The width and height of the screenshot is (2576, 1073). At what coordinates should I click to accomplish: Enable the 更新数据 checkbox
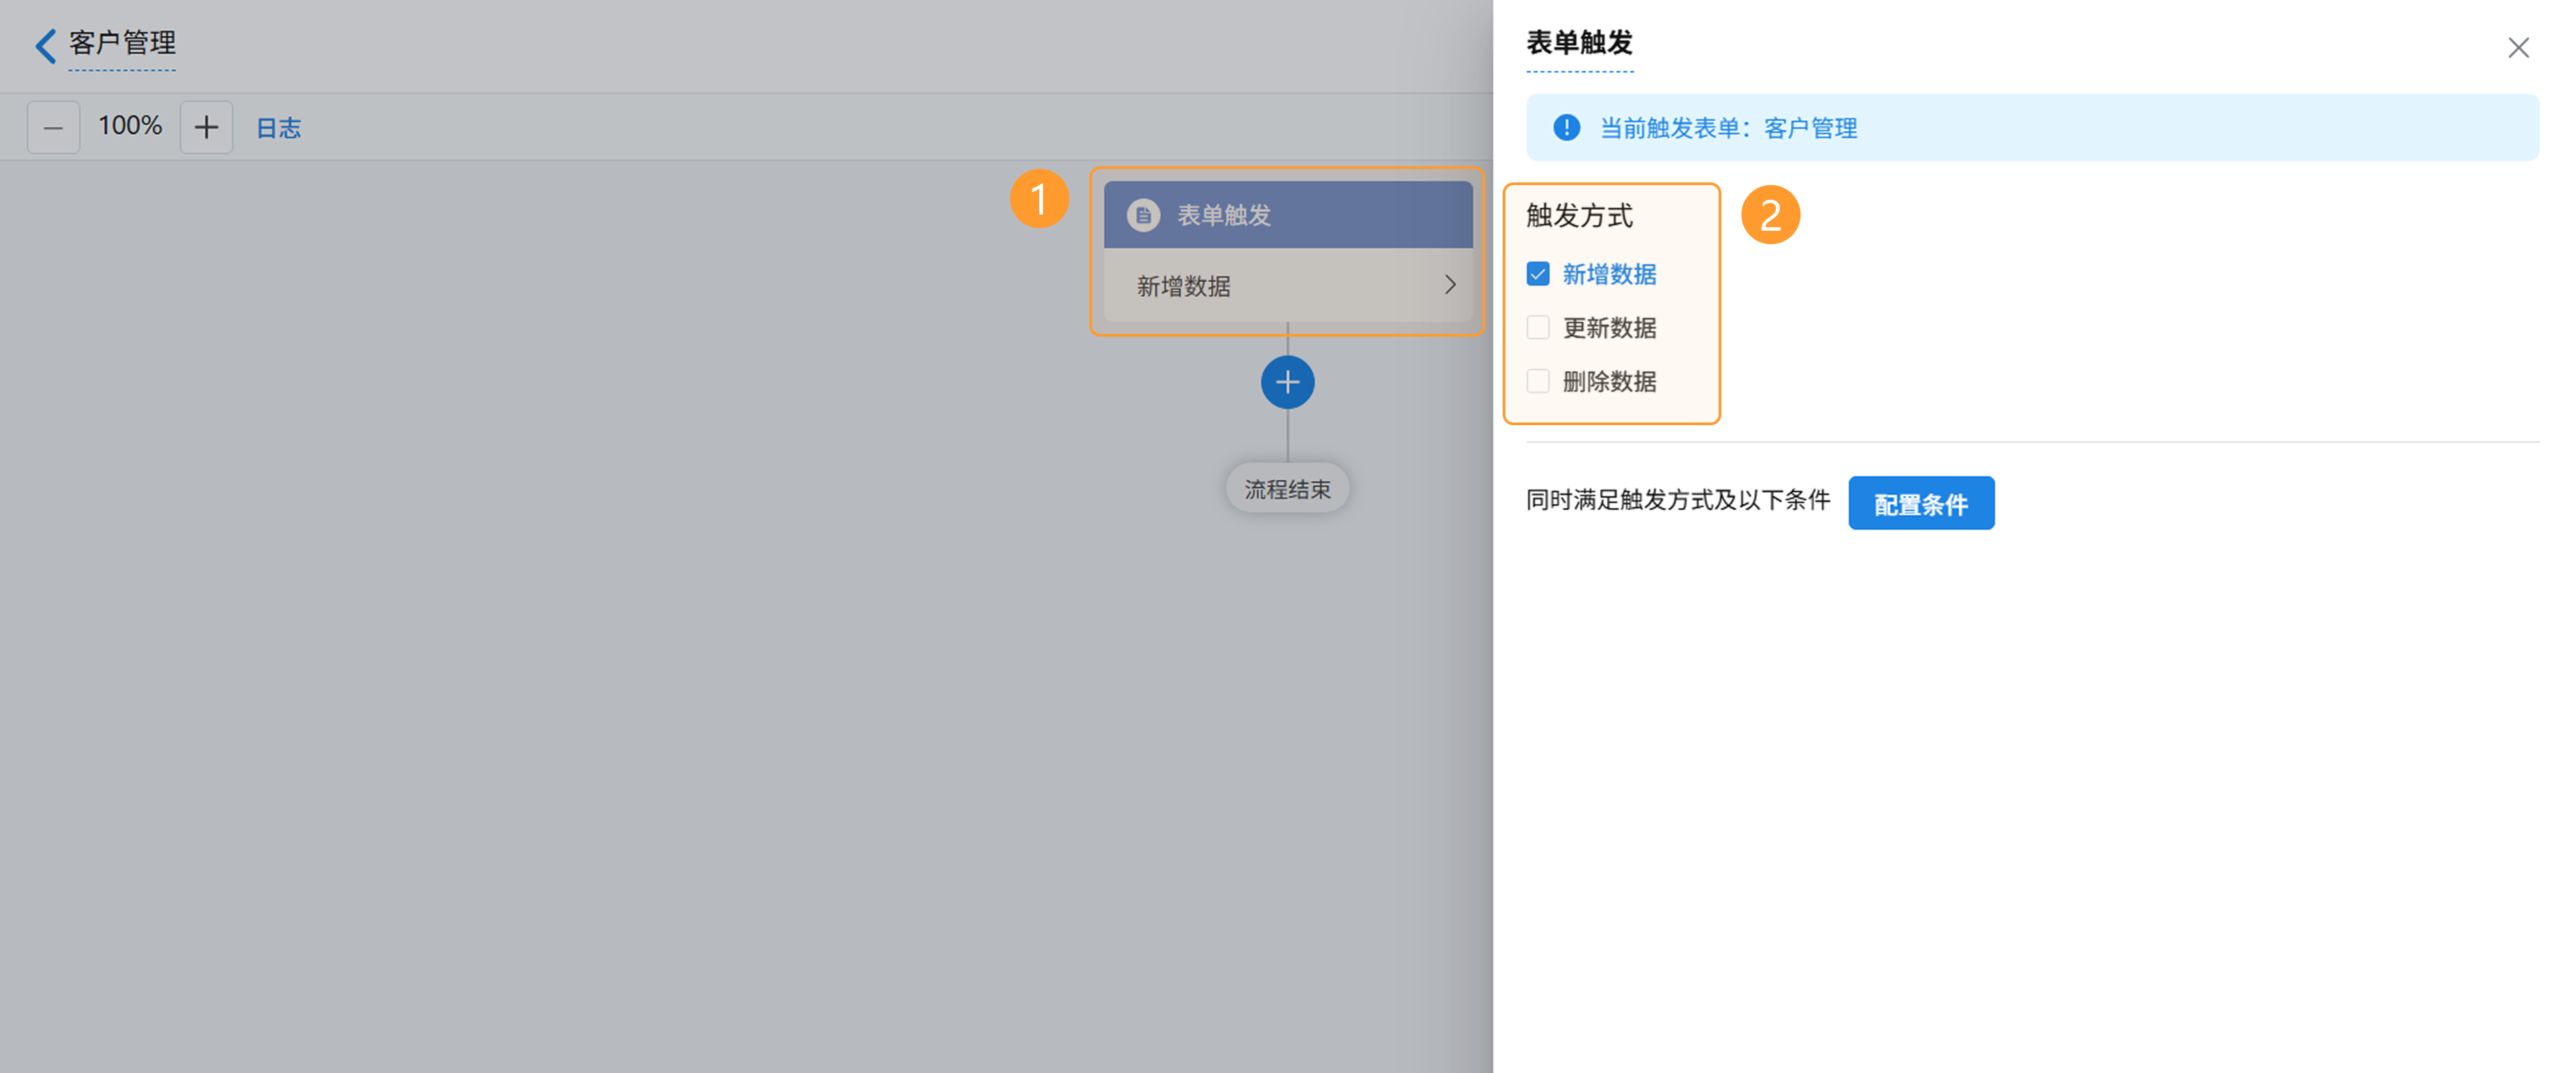[1538, 328]
